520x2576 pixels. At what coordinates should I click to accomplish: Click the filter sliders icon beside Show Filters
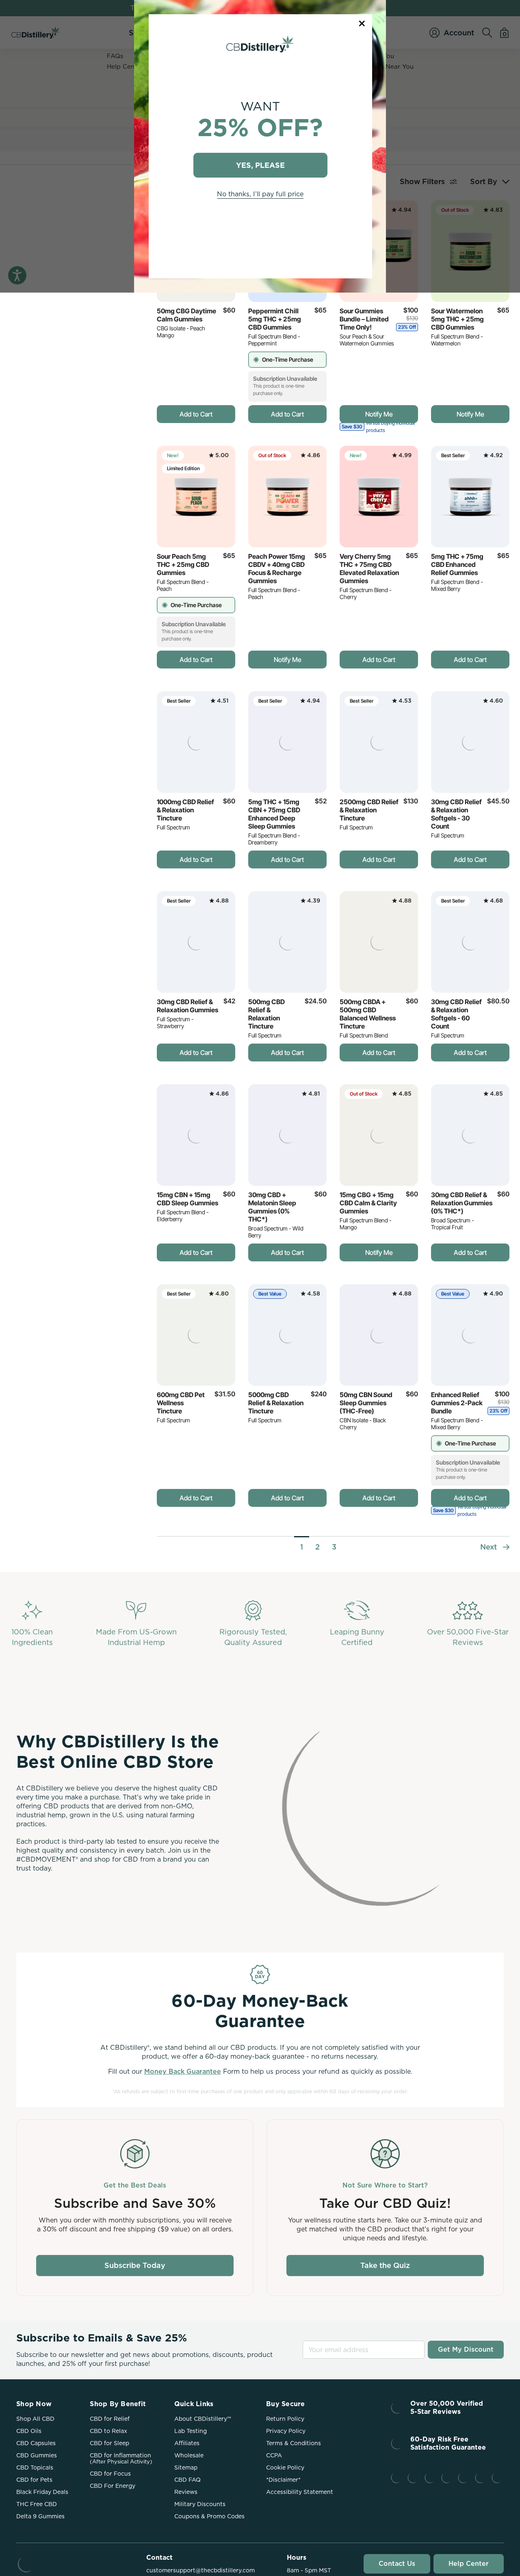tap(453, 182)
